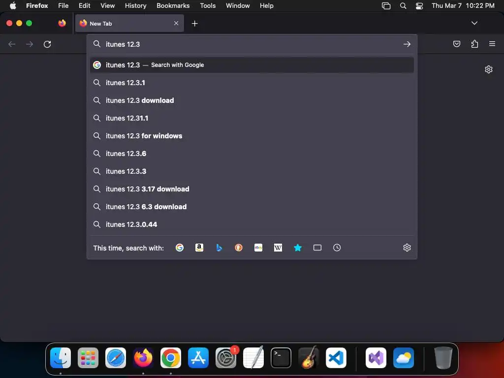Launch GarageBand from the Dock
Image resolution: width=504 pixels, height=378 pixels.
click(x=309, y=358)
